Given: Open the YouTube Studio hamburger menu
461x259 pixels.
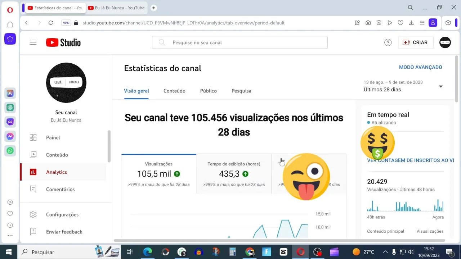Looking at the screenshot, I should click(x=33, y=42).
